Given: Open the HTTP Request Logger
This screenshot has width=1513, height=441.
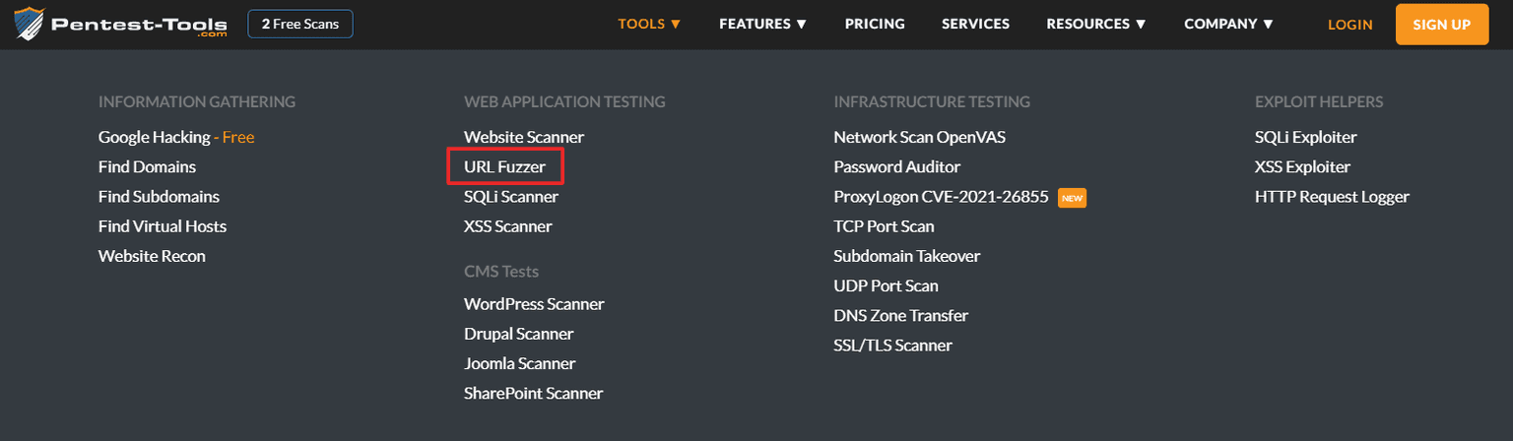Looking at the screenshot, I should tap(1332, 197).
